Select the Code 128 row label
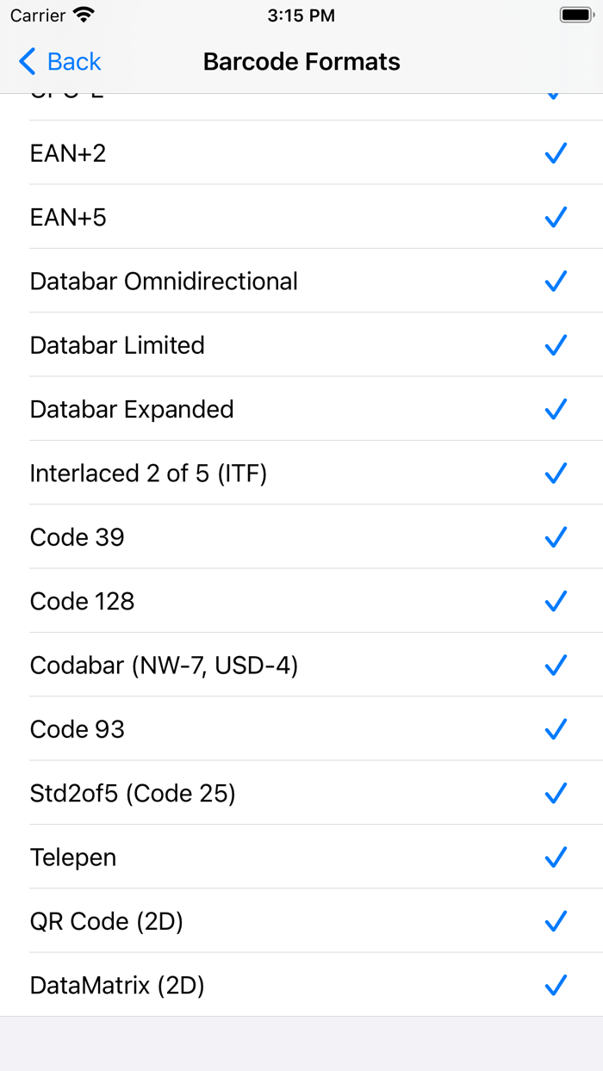Viewport: 603px width, 1071px height. pos(83,601)
